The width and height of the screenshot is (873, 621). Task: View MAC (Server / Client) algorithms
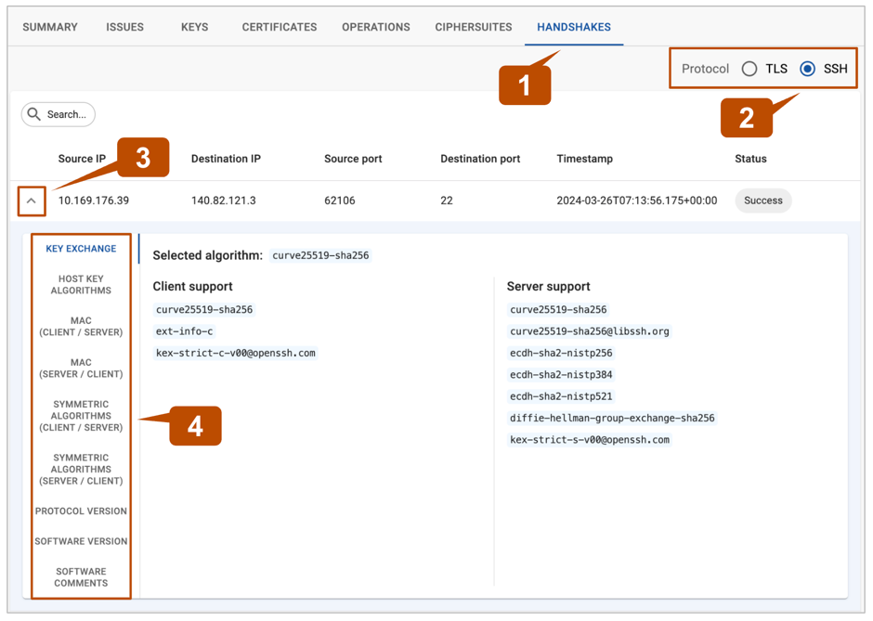[x=81, y=369]
